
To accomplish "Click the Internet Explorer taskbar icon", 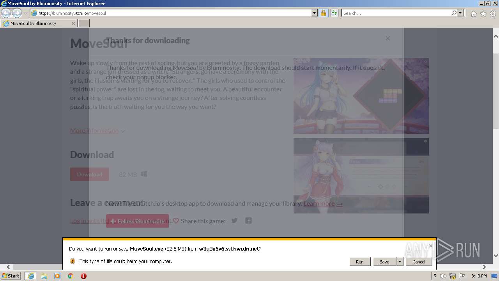I will pyautogui.click(x=31, y=276).
